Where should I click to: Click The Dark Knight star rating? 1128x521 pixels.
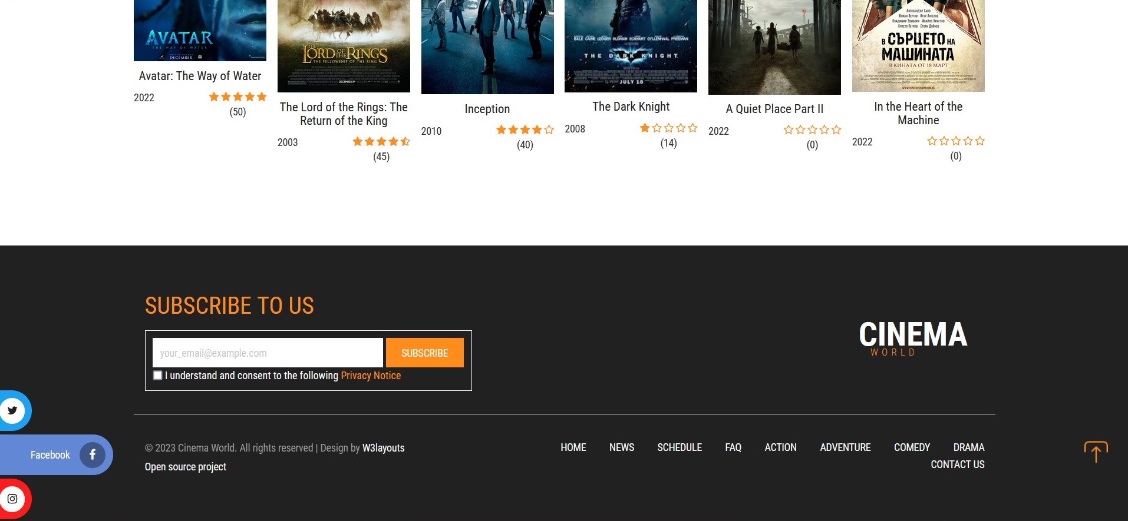click(x=668, y=128)
